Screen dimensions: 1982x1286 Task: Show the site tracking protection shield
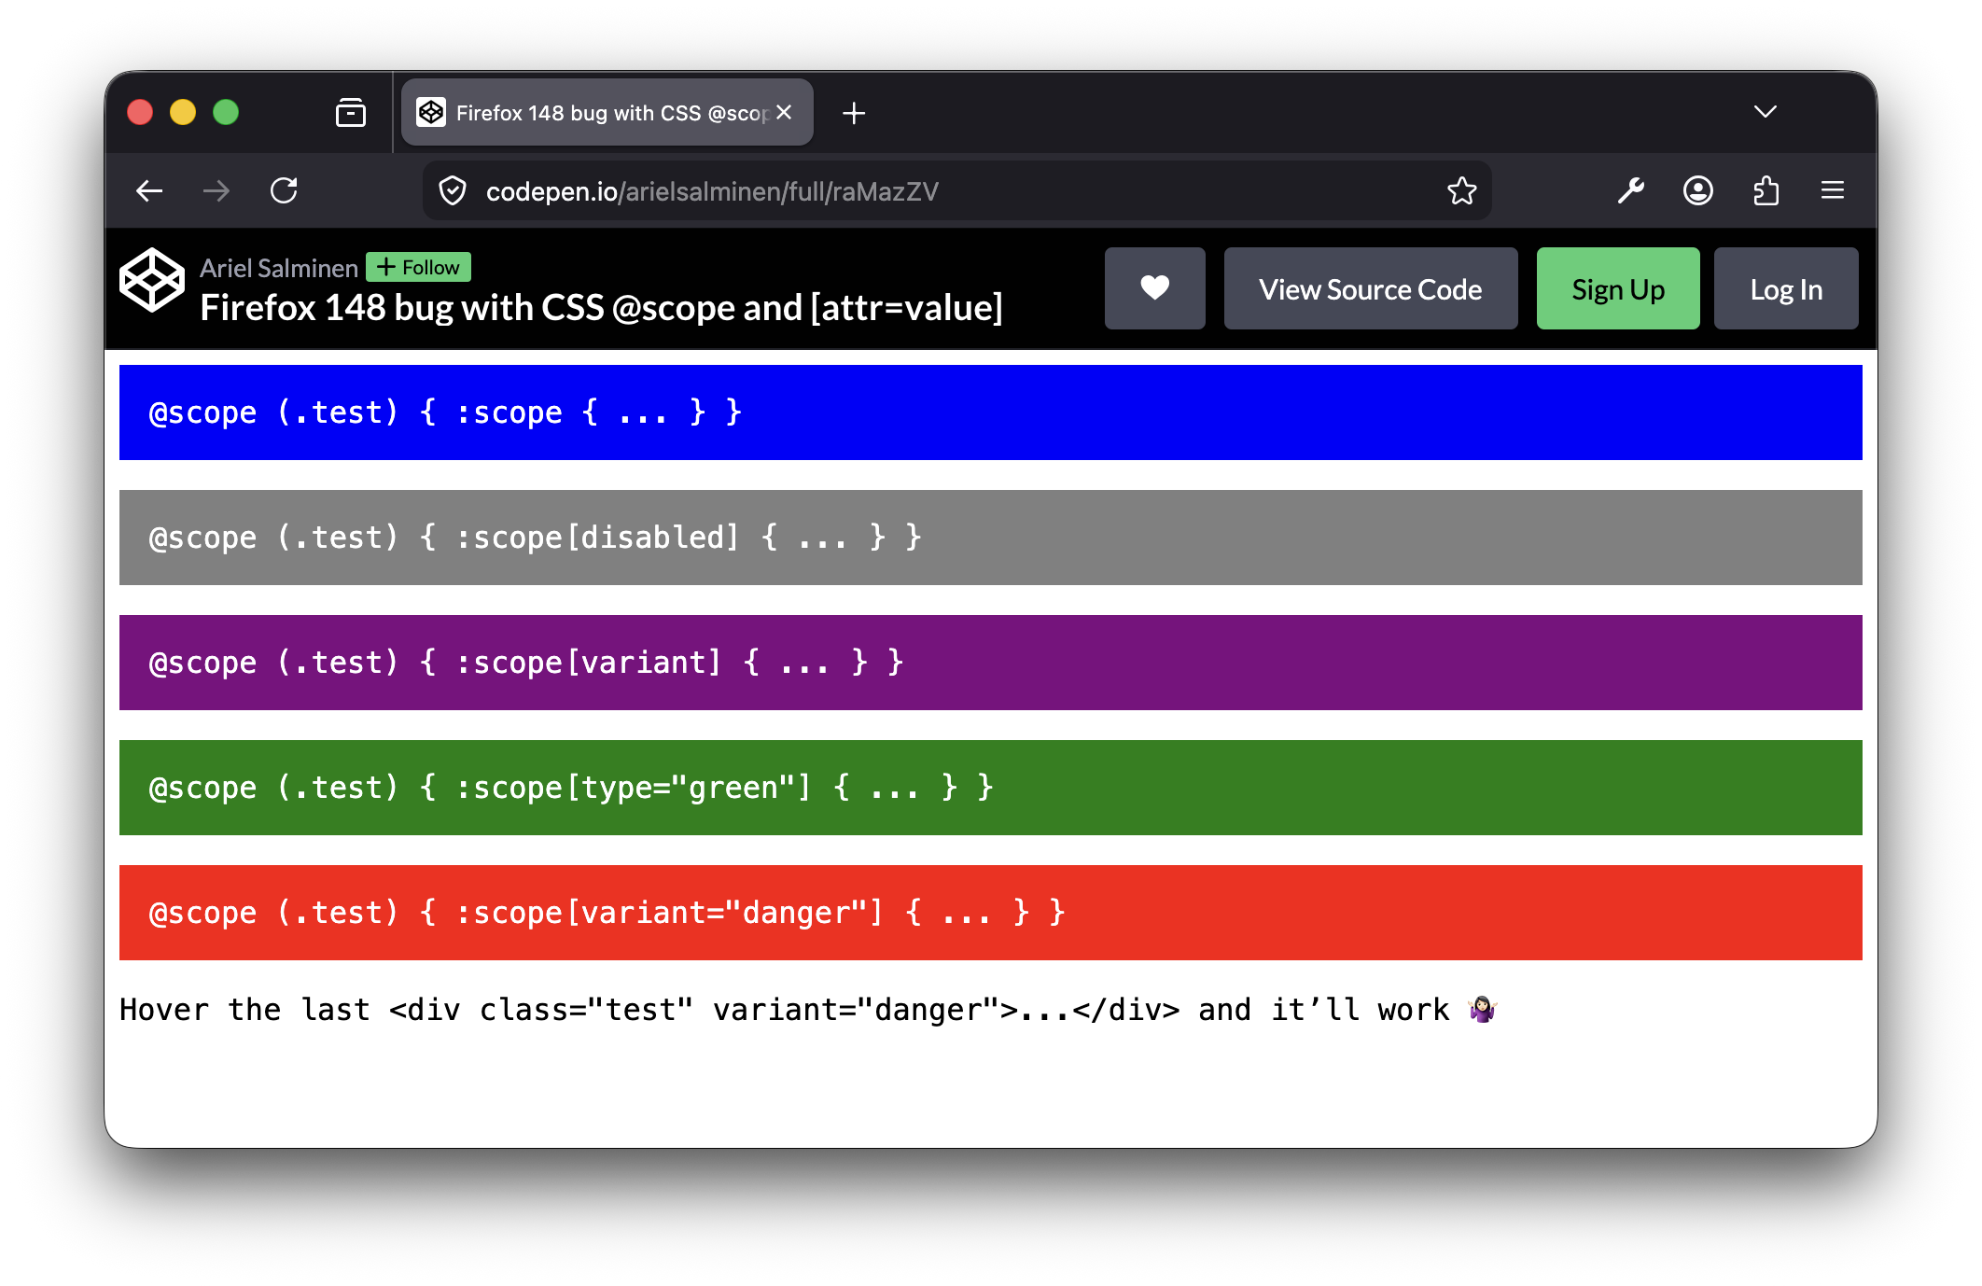click(x=453, y=191)
